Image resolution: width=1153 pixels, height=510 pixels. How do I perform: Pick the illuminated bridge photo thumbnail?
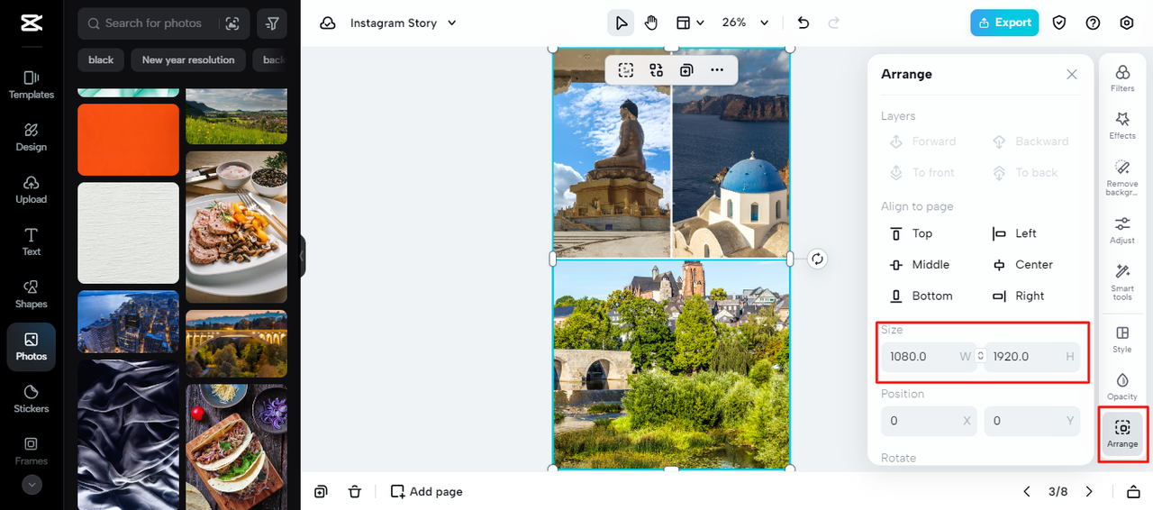(x=237, y=343)
